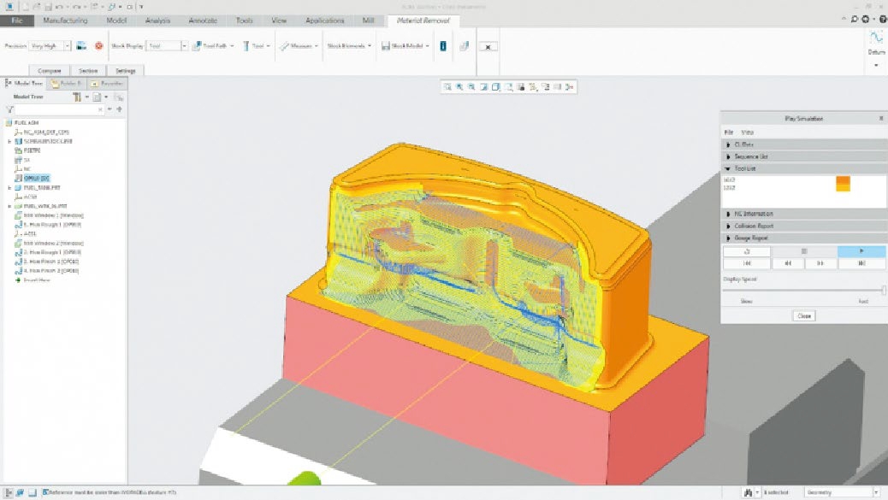This screenshot has width=888, height=500.
Task: Click the Refit zoom icon in graphics toolbar
Action: [447, 87]
